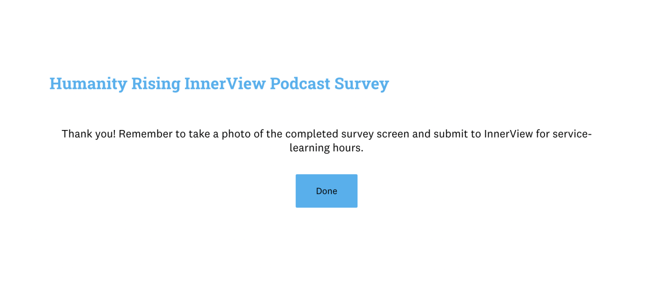Viewport: 665px width, 286px height.
Task: Select Done below the thank-you message
Action: 326,191
